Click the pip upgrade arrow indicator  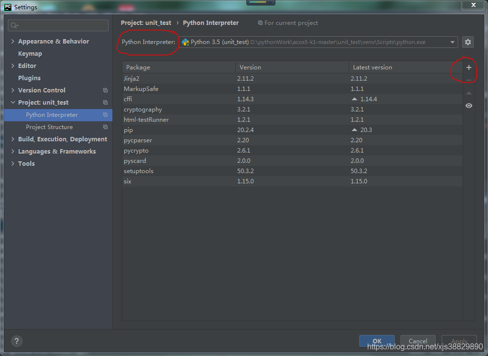[x=354, y=130]
